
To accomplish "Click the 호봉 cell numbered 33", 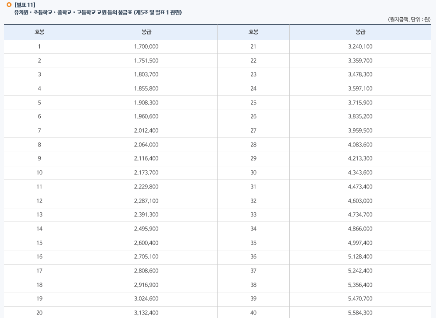I will 253,215.
